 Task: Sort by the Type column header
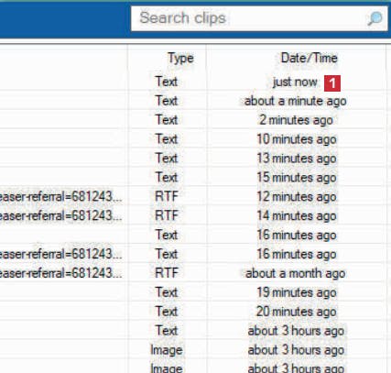pos(180,58)
